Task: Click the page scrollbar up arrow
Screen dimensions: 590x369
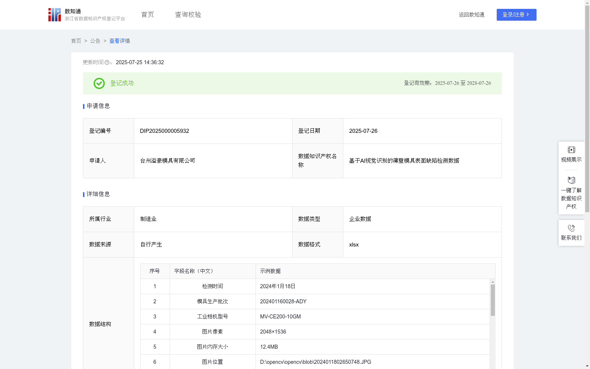Action: click(x=587, y=3)
